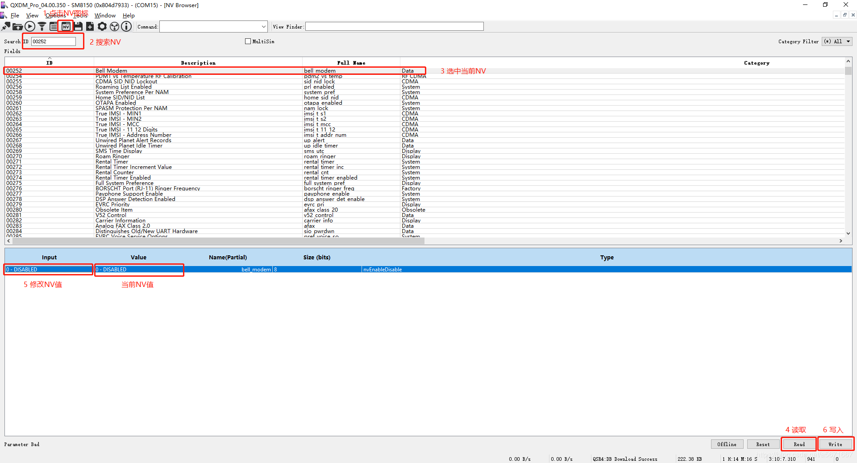
Task: Open the filter funnel toolbar icon
Action: tap(42, 27)
